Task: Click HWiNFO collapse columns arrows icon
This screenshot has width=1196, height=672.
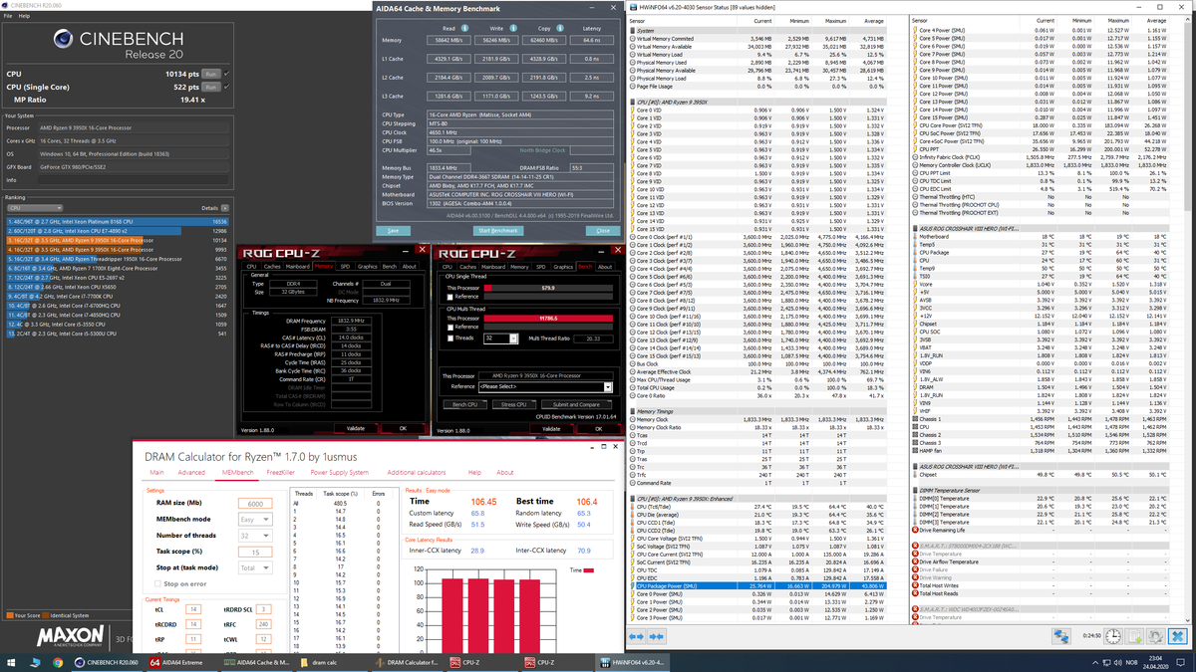Action: (657, 636)
